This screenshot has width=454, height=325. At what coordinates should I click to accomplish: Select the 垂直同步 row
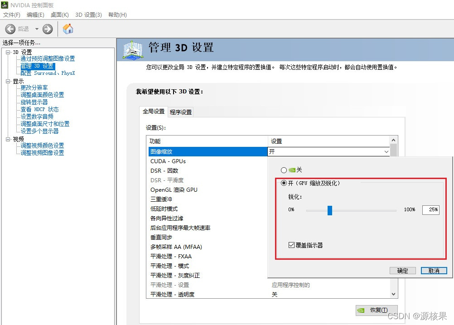208,238
